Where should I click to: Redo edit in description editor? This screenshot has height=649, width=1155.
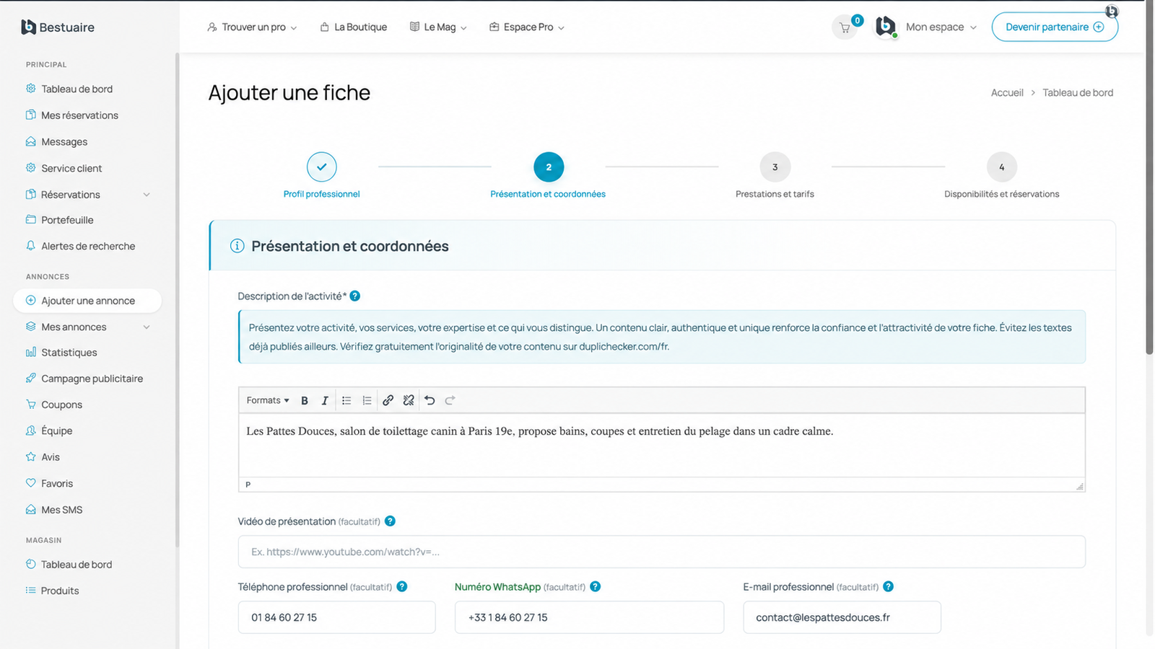tap(450, 400)
